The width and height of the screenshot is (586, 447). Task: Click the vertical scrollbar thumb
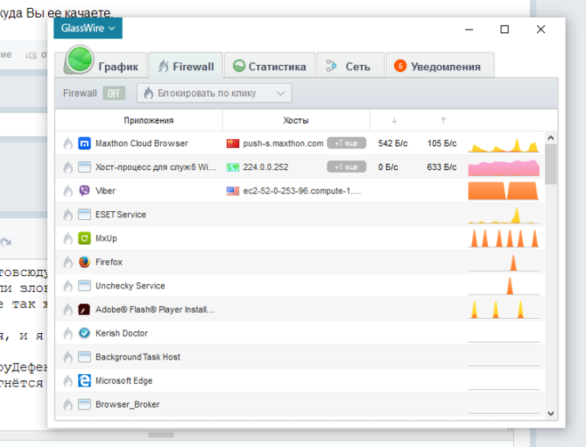point(550,164)
